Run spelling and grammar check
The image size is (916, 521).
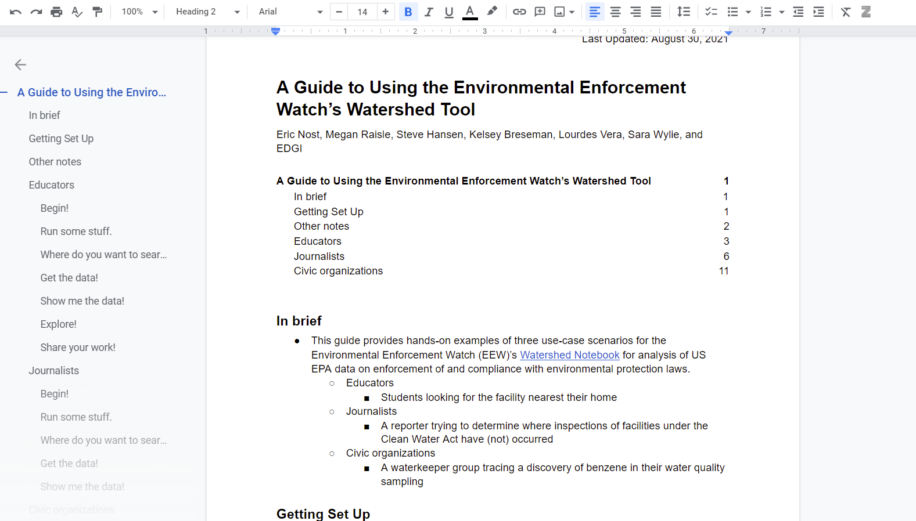click(77, 12)
